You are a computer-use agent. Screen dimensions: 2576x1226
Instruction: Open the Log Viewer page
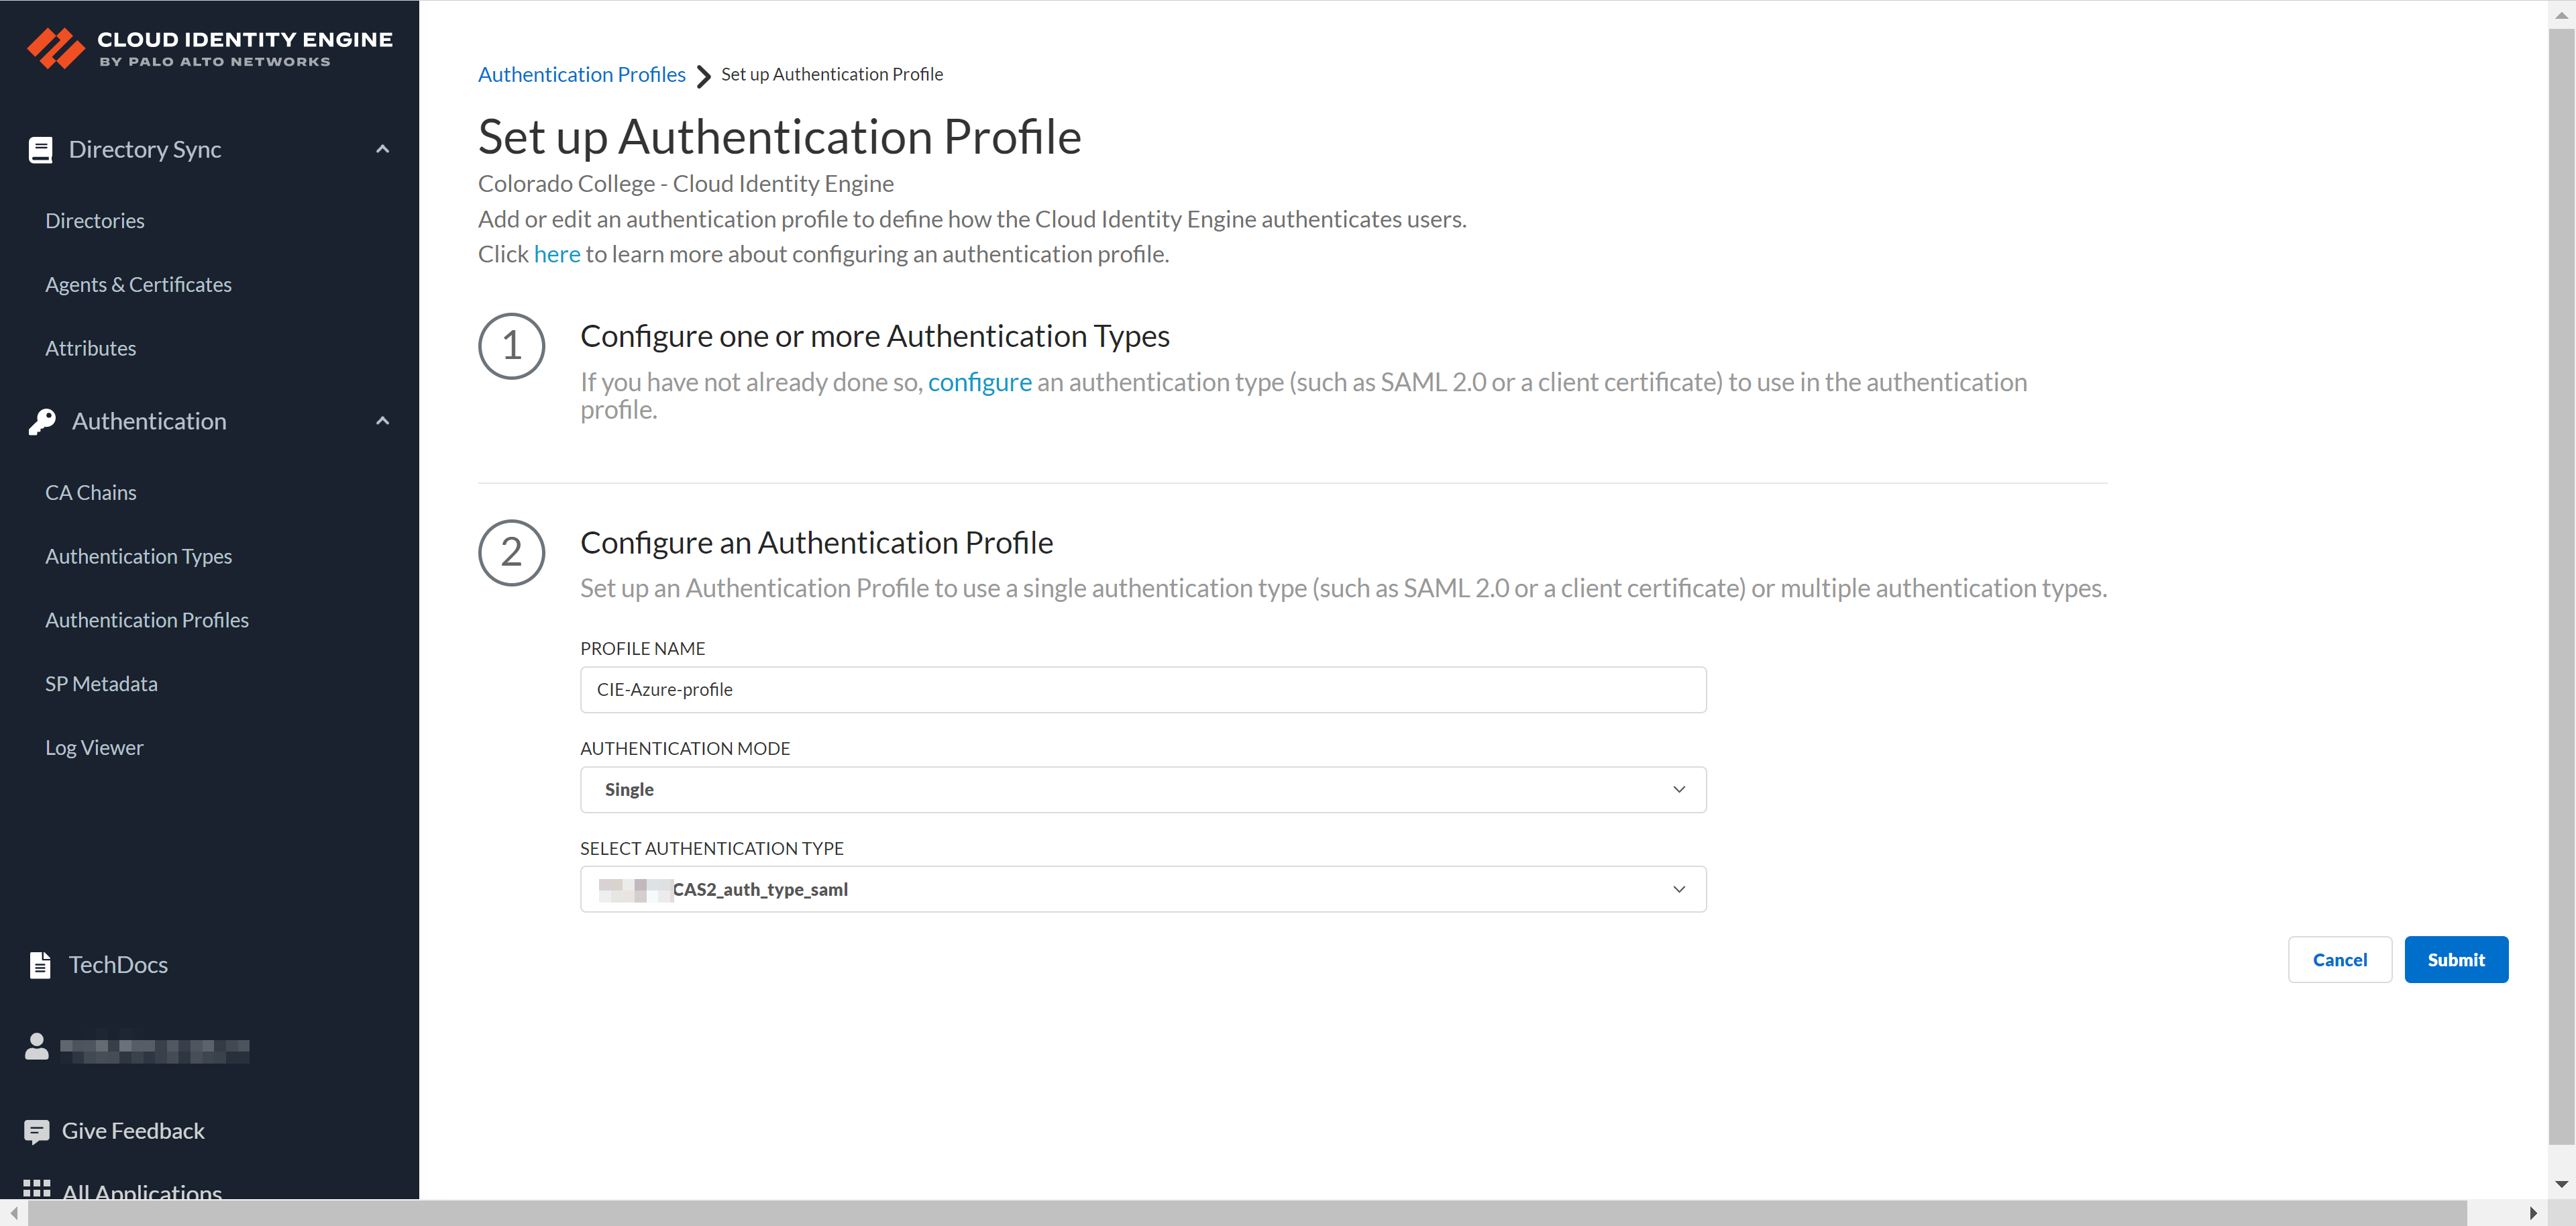click(94, 748)
